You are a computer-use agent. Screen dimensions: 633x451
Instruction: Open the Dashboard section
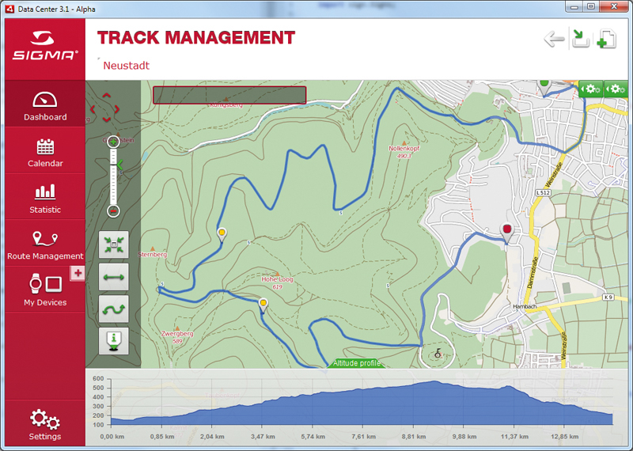45,107
